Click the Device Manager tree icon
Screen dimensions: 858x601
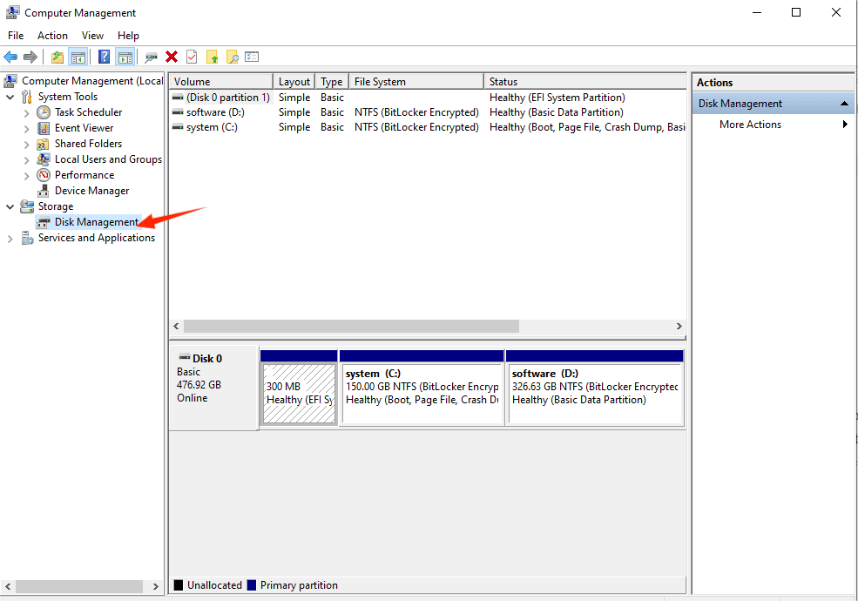44,191
